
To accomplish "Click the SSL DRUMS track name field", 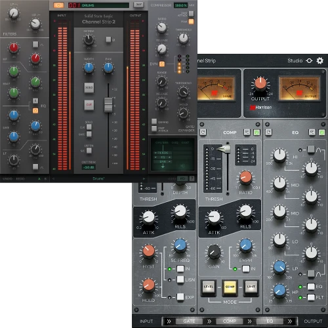I will pyautogui.click(x=98, y=5).
